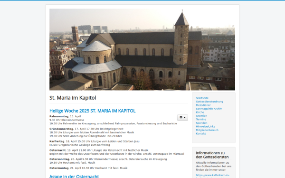This screenshot has height=178, width=285.
Task: Open Hinweise/Links page
Action: (x=205, y=126)
